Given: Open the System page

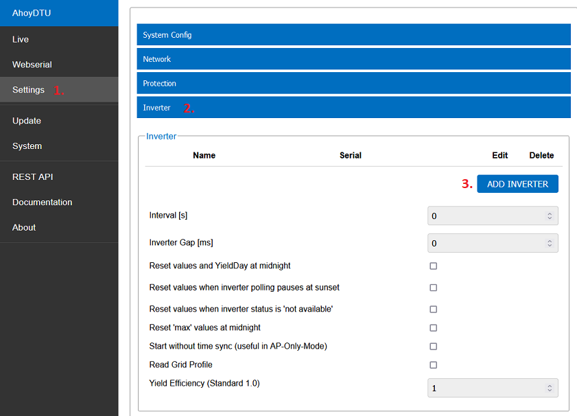Looking at the screenshot, I should tap(27, 146).
